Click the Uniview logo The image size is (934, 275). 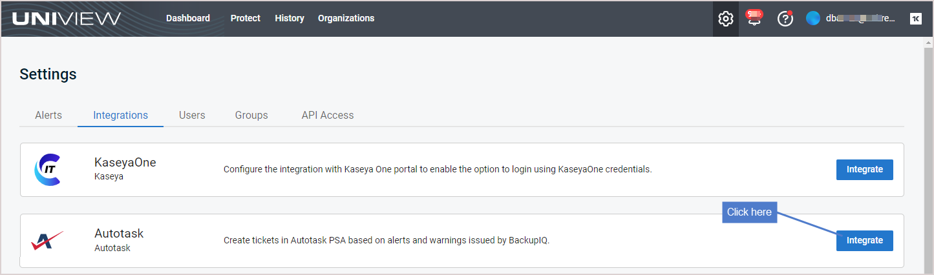point(67,18)
